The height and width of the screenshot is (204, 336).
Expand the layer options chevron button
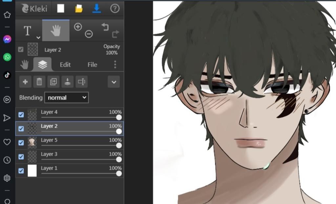114,82
